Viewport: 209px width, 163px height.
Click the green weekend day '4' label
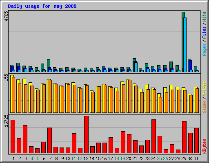pos(32,159)
